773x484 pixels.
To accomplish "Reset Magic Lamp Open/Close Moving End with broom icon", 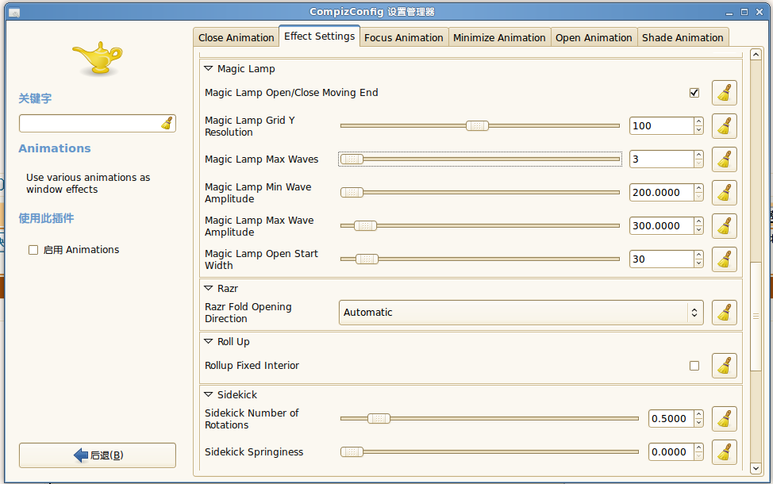I will click(x=724, y=93).
